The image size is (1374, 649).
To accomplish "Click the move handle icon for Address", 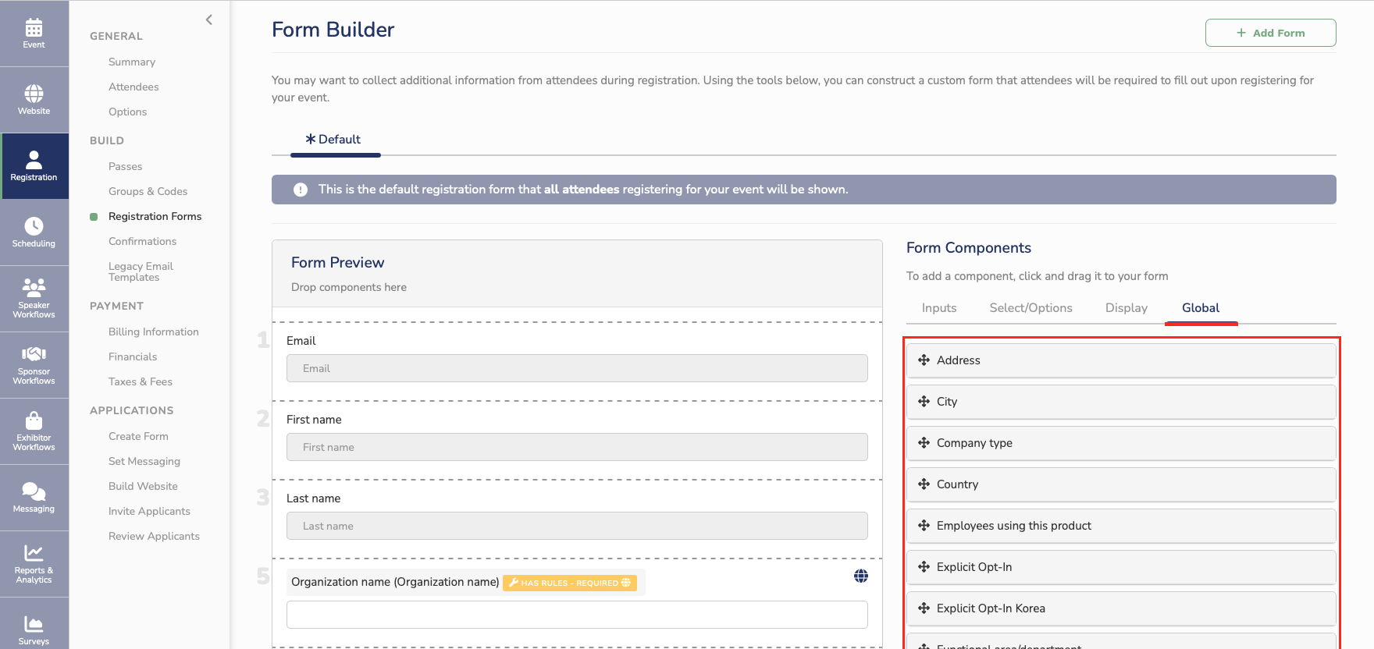I will pos(924,360).
